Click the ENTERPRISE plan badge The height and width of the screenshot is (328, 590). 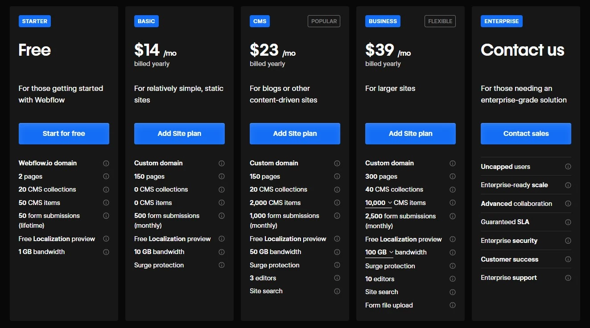[x=502, y=21]
